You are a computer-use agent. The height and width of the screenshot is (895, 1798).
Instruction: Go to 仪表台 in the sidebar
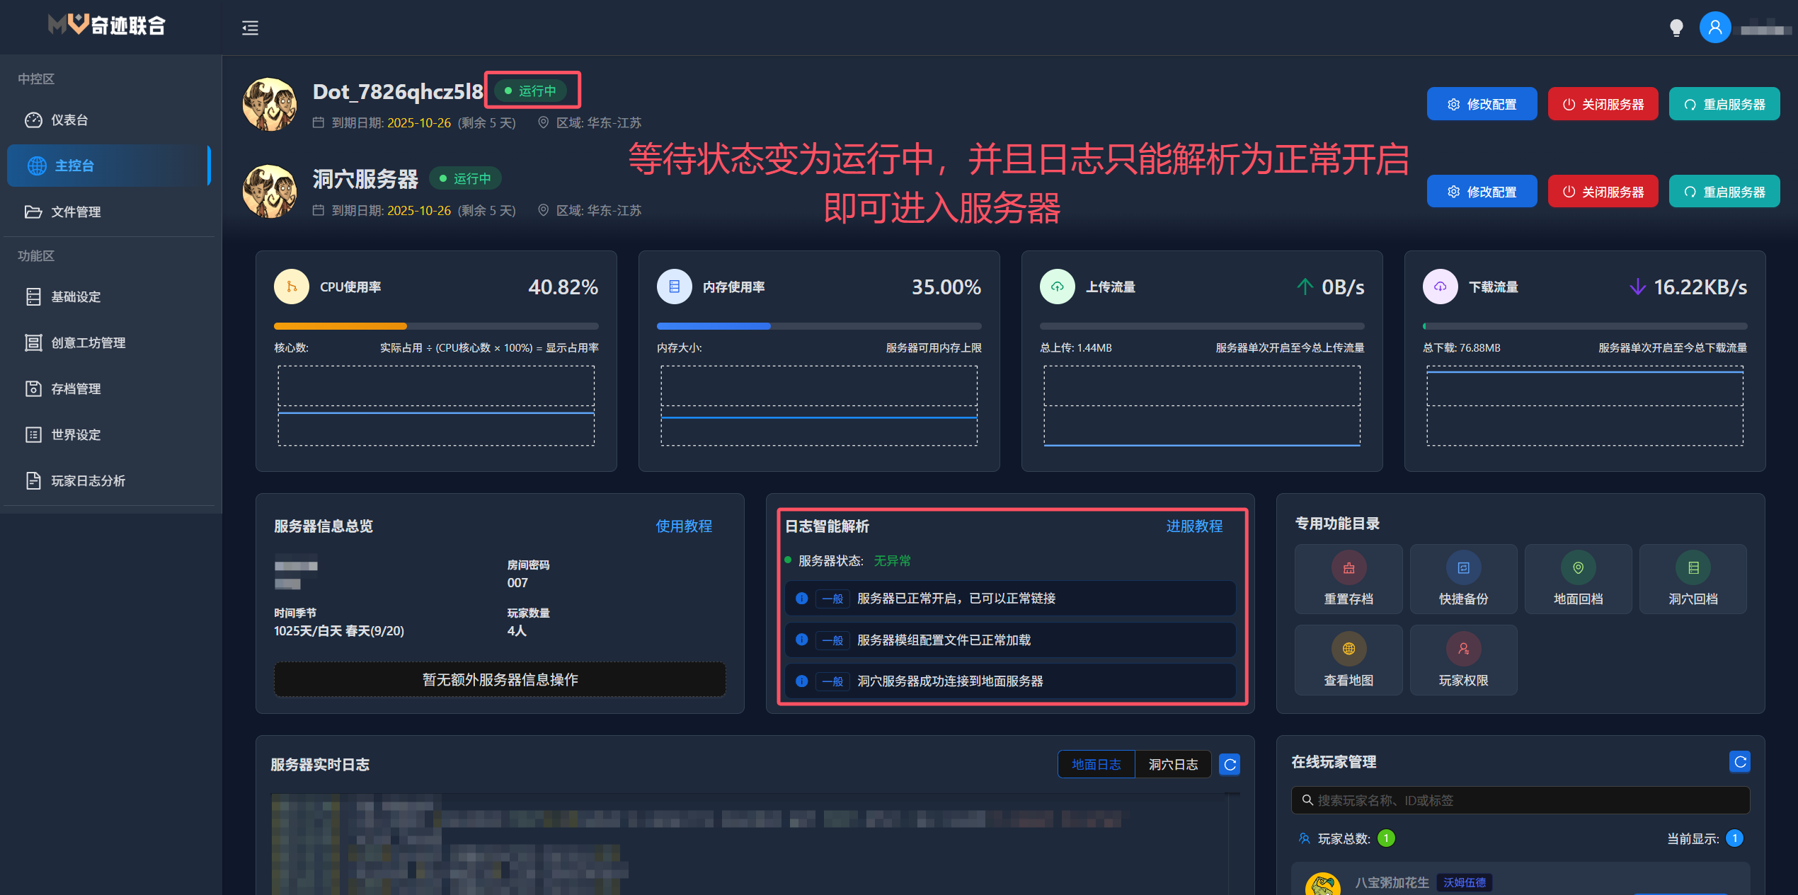pos(69,120)
